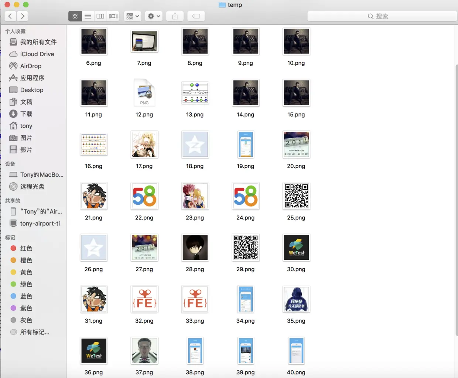Screen dimensions: 458x378
Task: Select the 40.png phone screenshot
Action: pyautogui.click(x=296, y=351)
